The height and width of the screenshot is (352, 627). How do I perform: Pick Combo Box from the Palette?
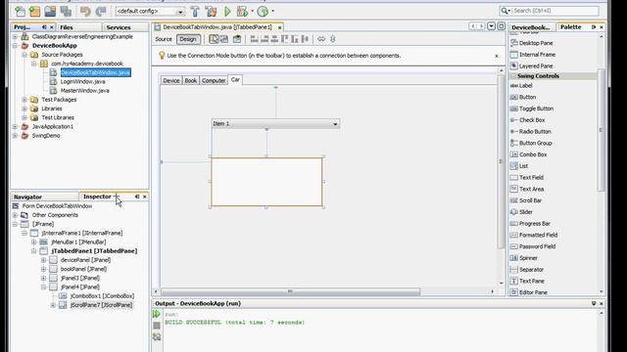533,154
